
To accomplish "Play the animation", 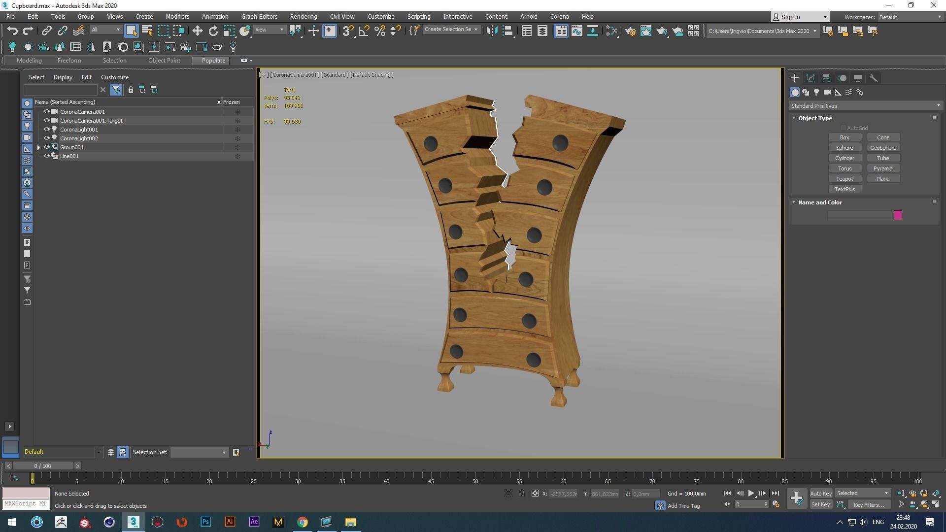I will 751,493.
